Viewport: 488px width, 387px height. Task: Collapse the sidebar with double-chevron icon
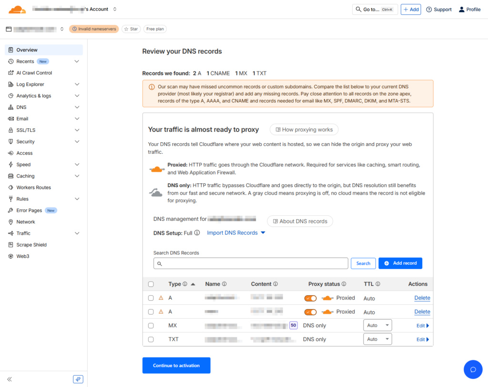pos(9,379)
